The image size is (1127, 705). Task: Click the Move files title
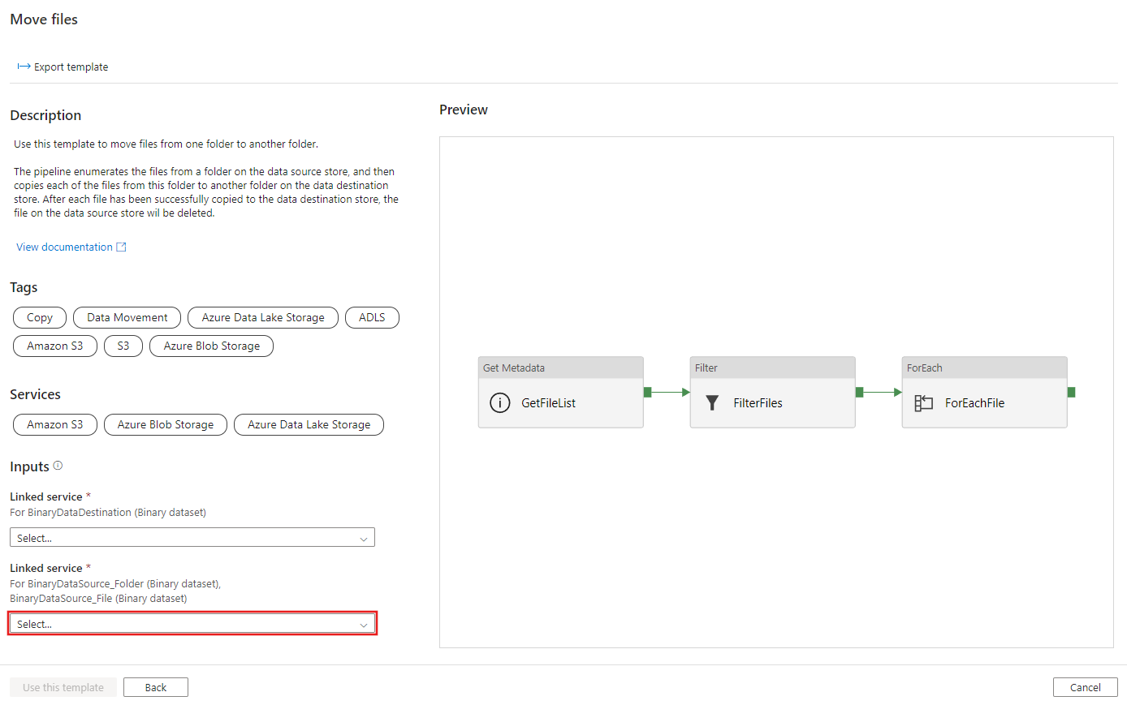(44, 19)
